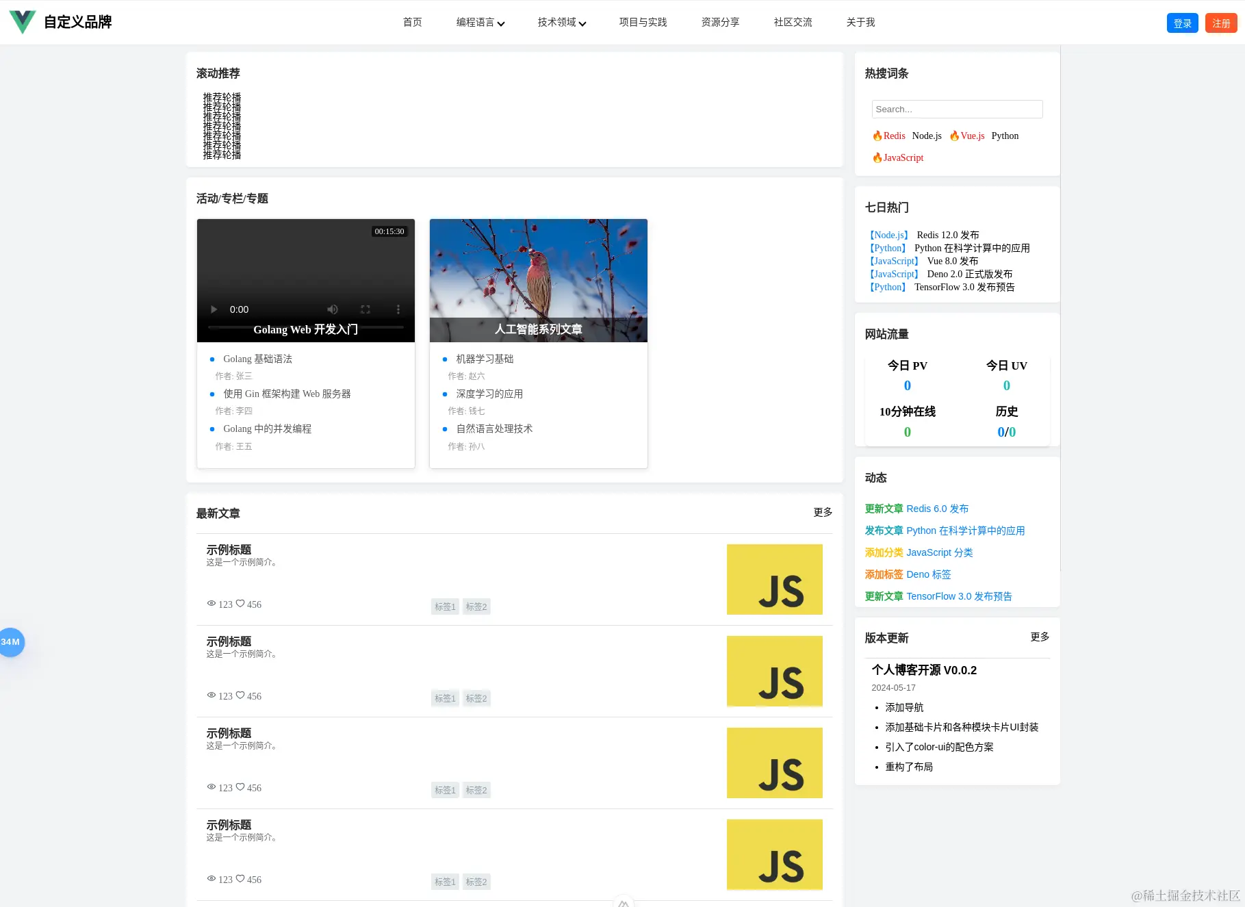
Task: Click the 自定义品牌 brand name
Action: click(78, 22)
